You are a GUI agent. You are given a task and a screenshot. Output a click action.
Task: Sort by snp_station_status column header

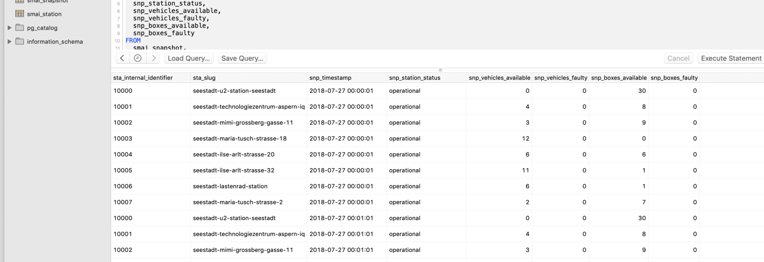coord(426,78)
